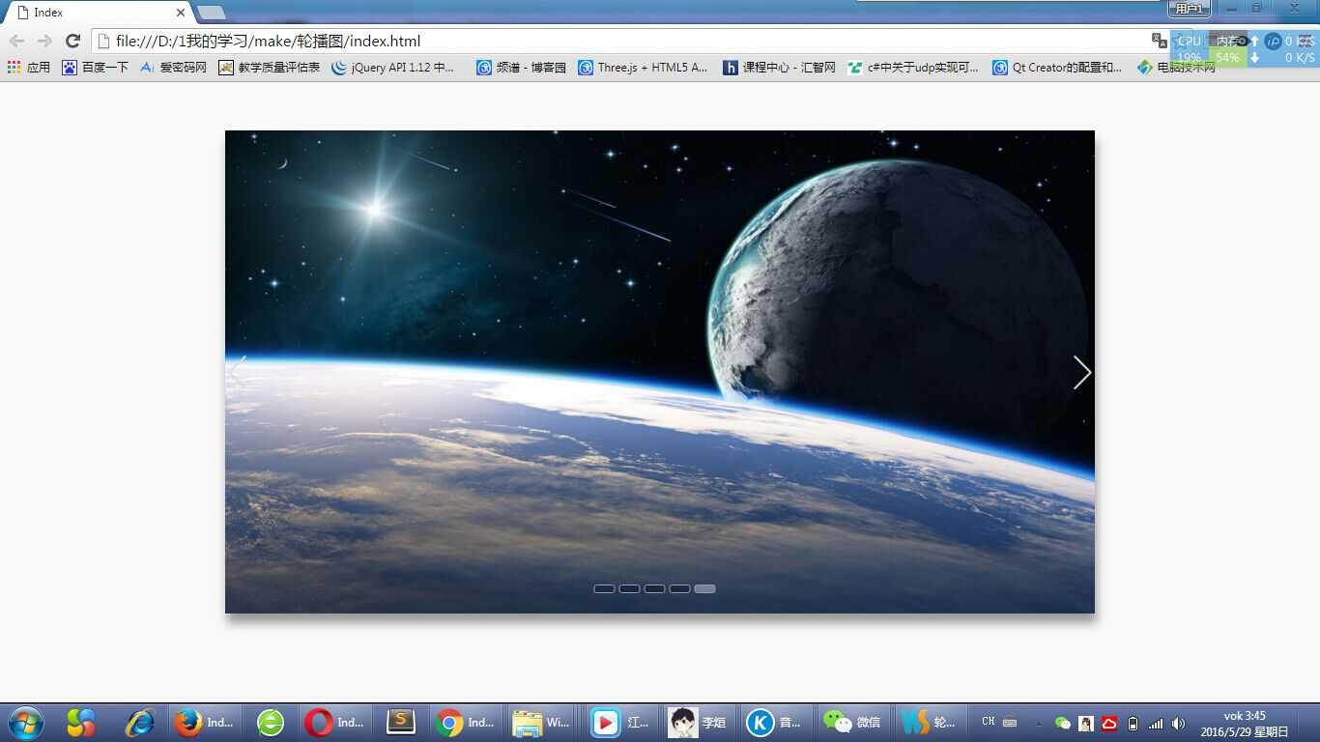Reload the page with the refresh icon
Image resolution: width=1320 pixels, height=742 pixels.
[72, 41]
